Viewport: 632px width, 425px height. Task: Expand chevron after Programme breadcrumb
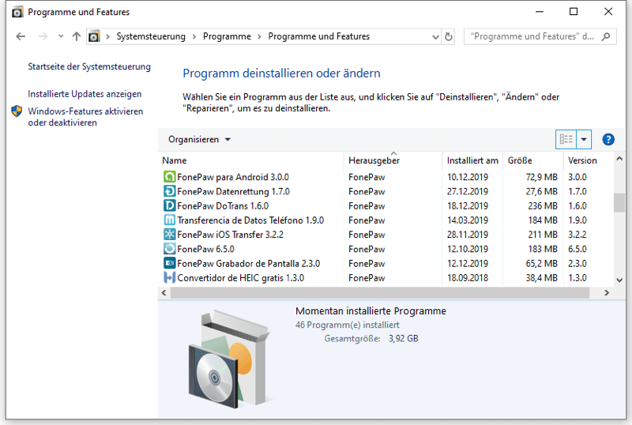[x=259, y=36]
